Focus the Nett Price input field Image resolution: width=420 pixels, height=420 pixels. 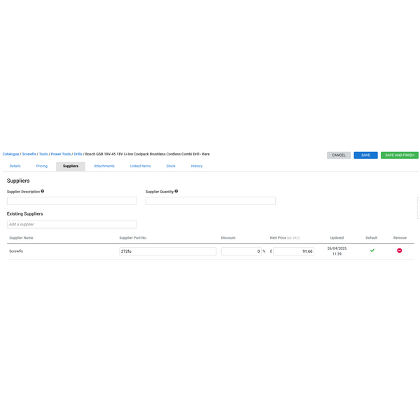tap(293, 251)
